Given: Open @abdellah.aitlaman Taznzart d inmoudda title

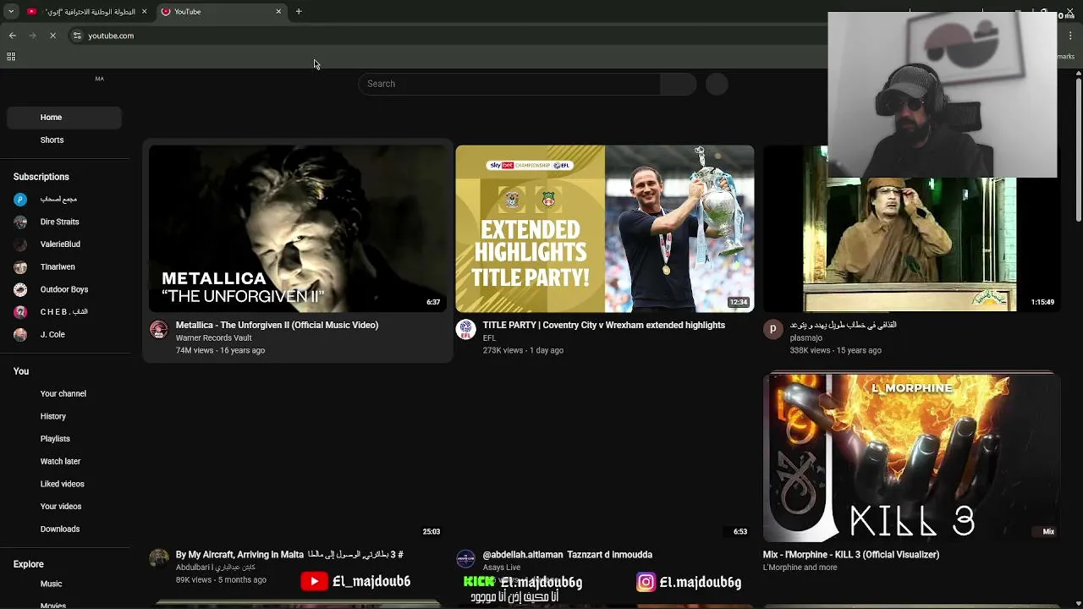Looking at the screenshot, I should click(x=567, y=555).
